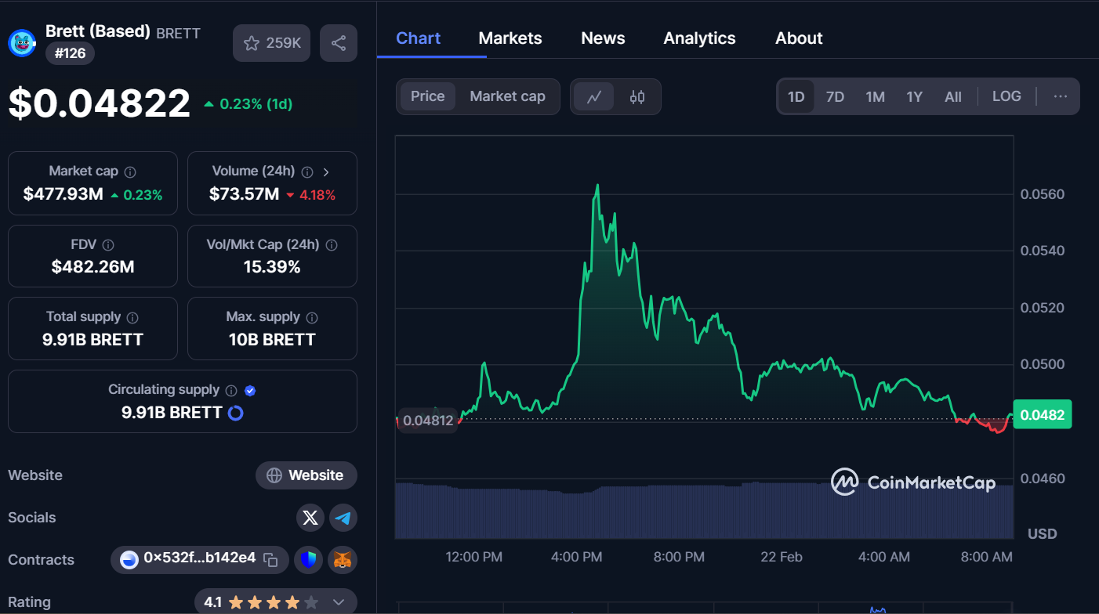The height and width of the screenshot is (614, 1099).
Task: Set chart range to 1Y
Action: coord(915,97)
